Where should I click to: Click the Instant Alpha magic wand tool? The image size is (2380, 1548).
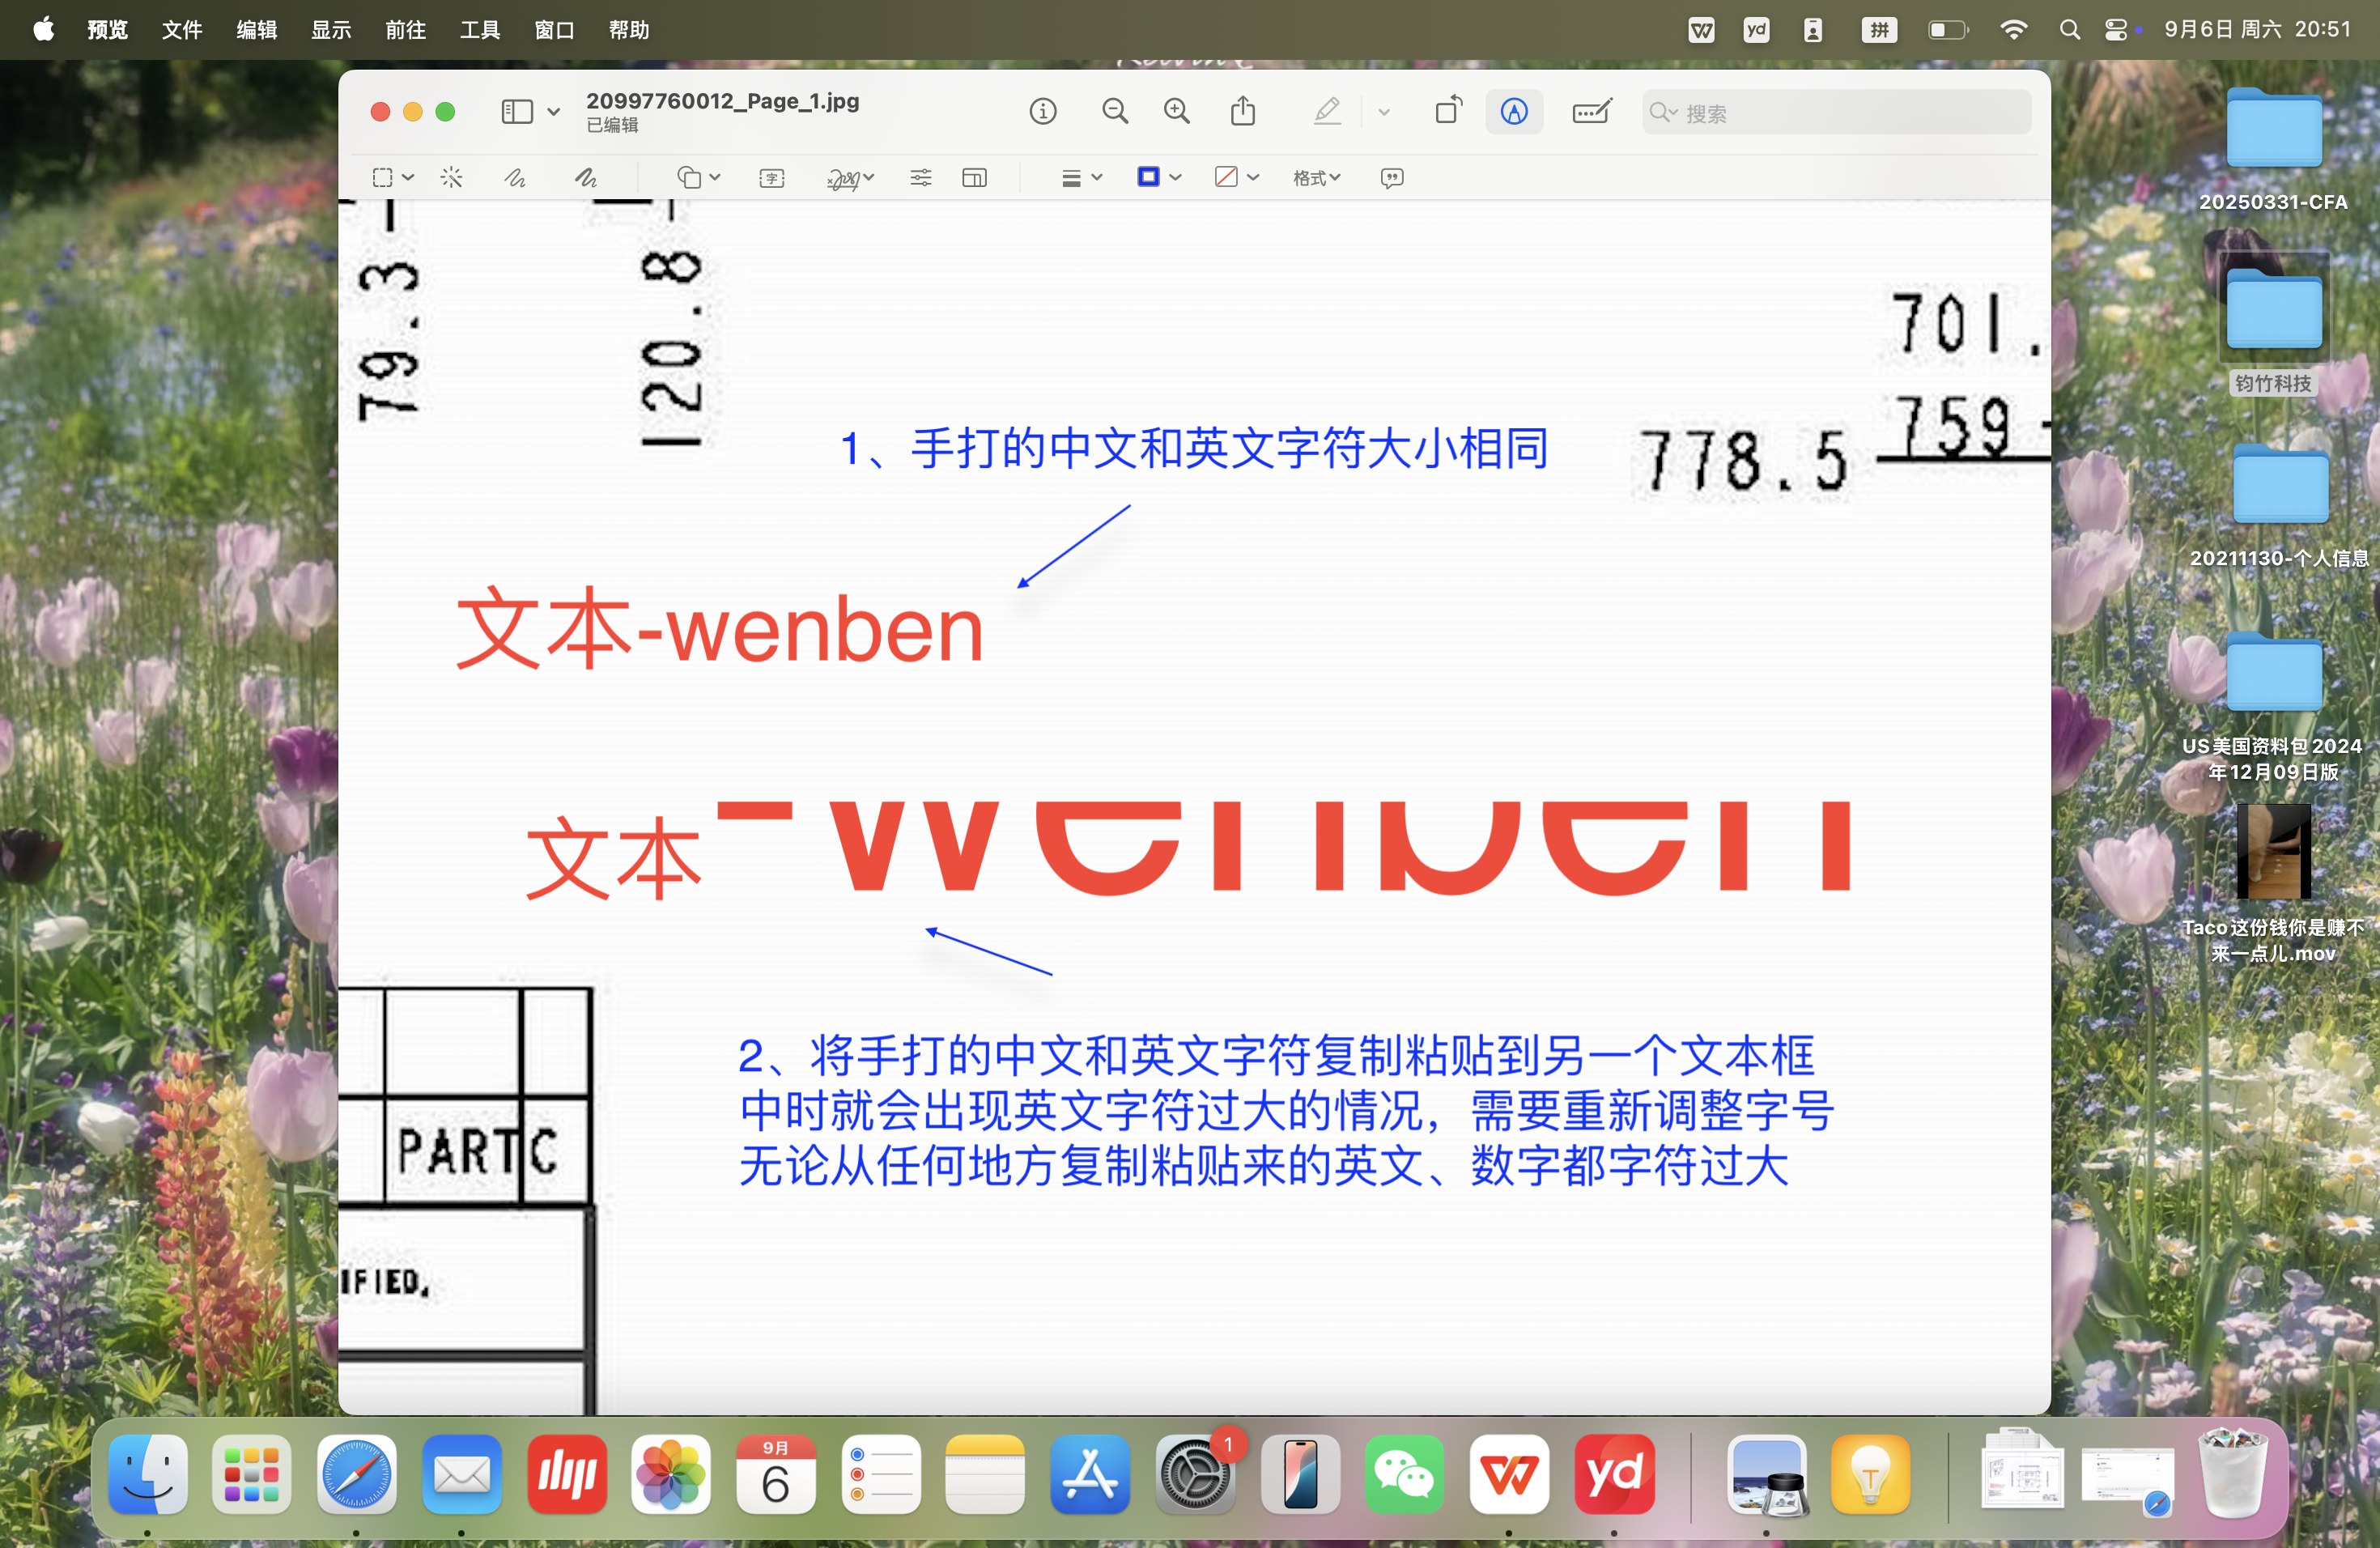point(451,178)
